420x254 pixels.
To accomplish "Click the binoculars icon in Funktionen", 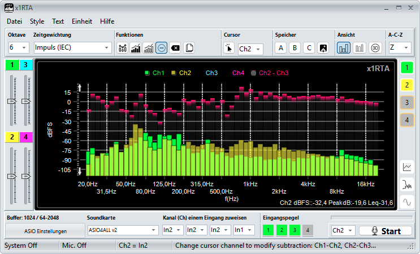I will pyautogui.click(x=122, y=48).
